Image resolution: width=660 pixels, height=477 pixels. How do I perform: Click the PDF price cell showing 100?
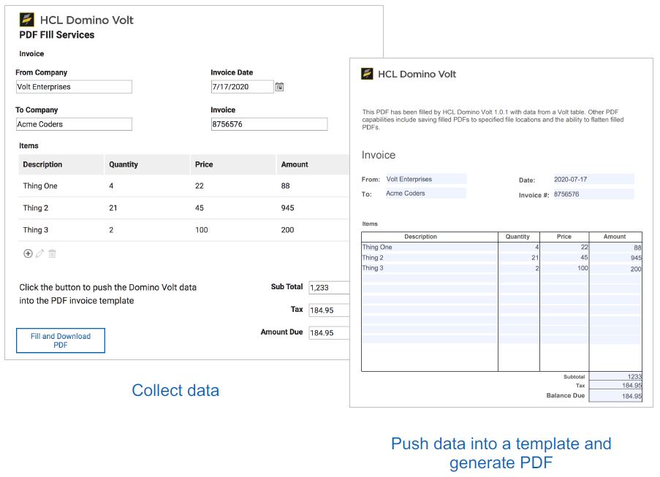[x=564, y=268]
